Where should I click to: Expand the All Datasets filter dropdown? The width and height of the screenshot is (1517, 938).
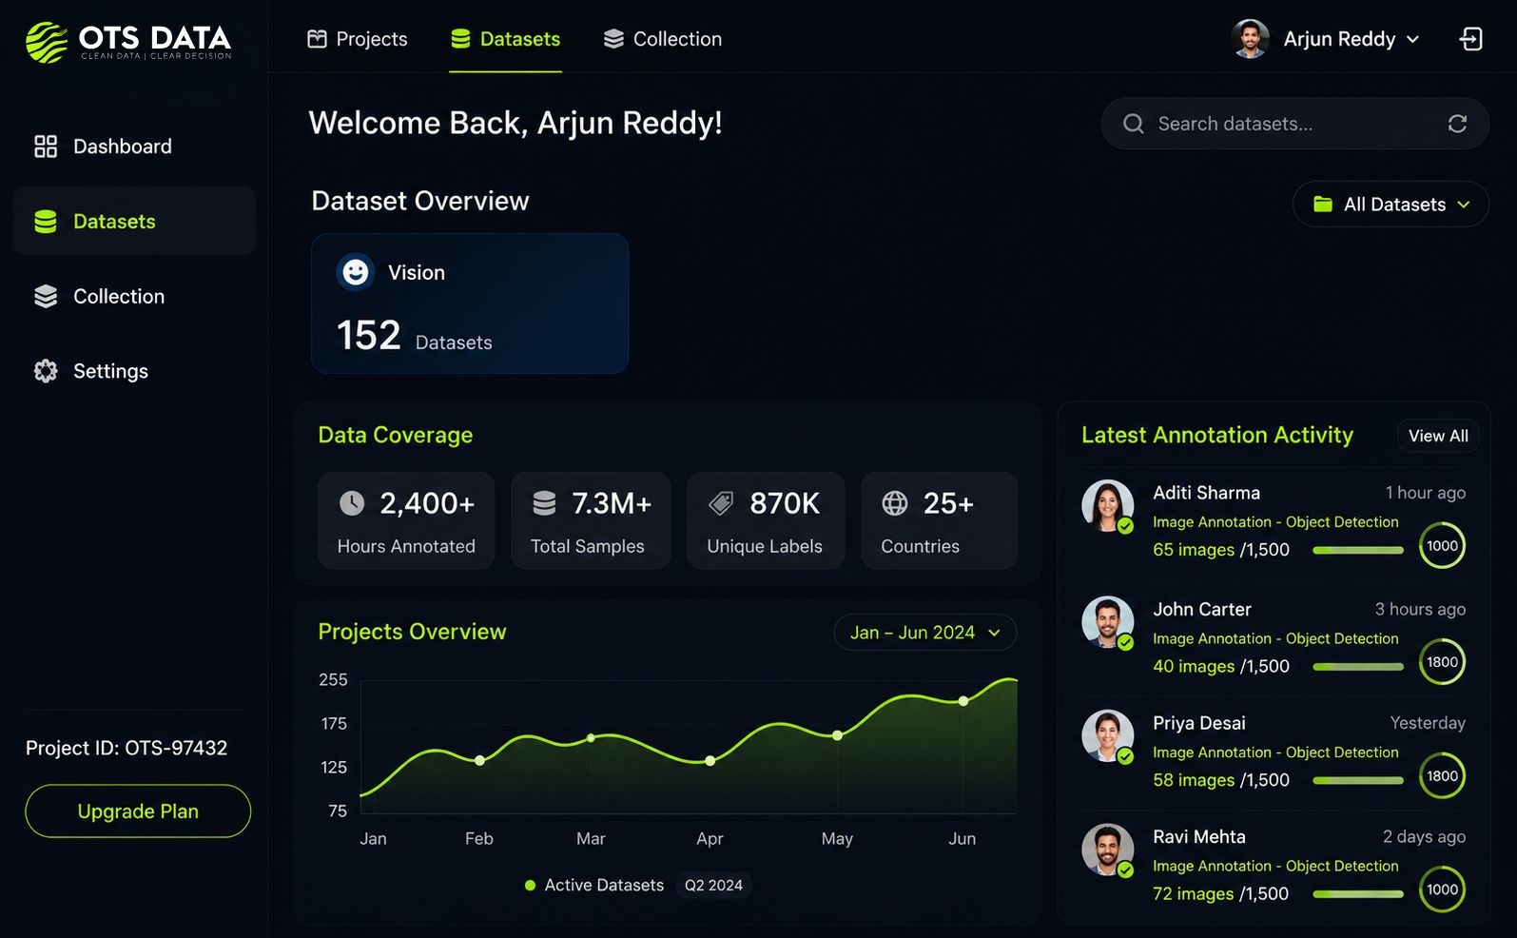[x=1391, y=205]
